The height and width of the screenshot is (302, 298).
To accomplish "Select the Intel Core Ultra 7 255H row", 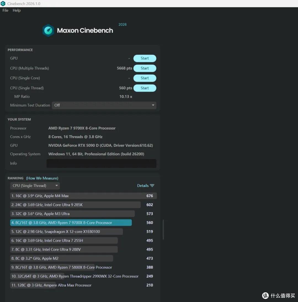I will 83,240.
